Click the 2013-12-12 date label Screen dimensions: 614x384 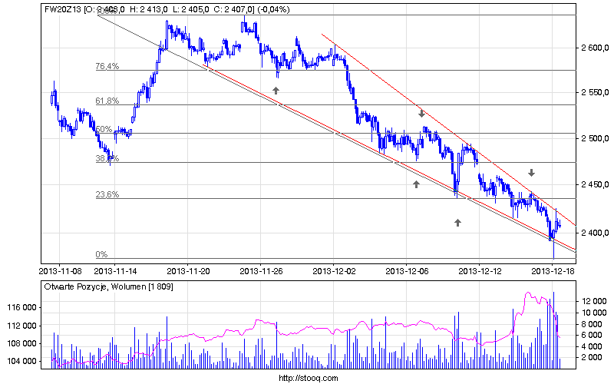(x=480, y=271)
